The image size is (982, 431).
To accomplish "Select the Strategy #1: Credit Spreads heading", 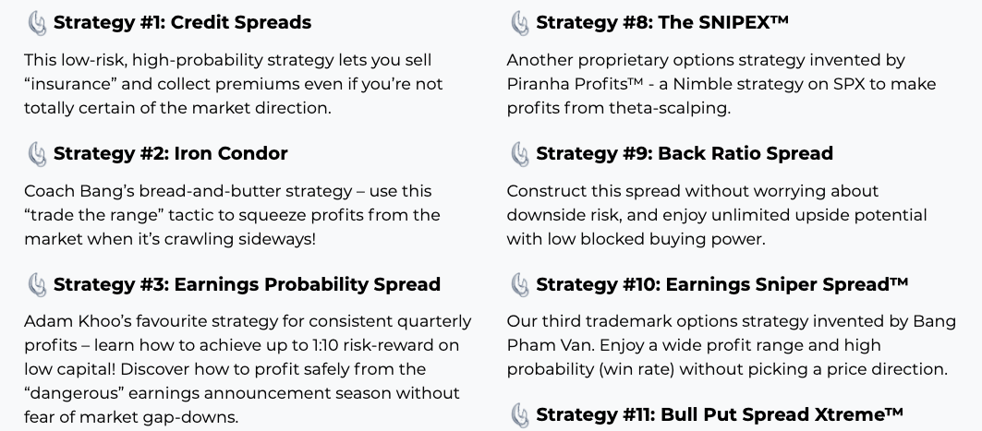I will [x=182, y=22].
